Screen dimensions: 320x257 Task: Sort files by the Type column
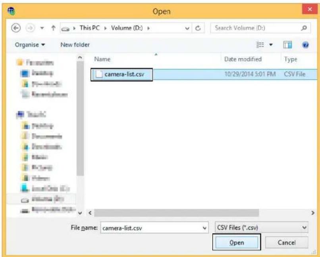click(291, 59)
